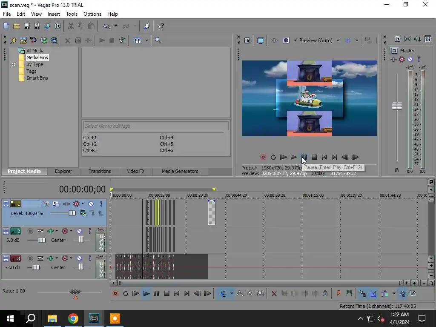Click the What's This help icon
Viewport: 436px width, 327px height.
(x=161, y=26)
